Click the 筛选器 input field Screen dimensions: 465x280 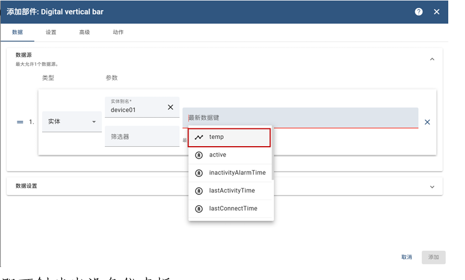tap(142, 136)
